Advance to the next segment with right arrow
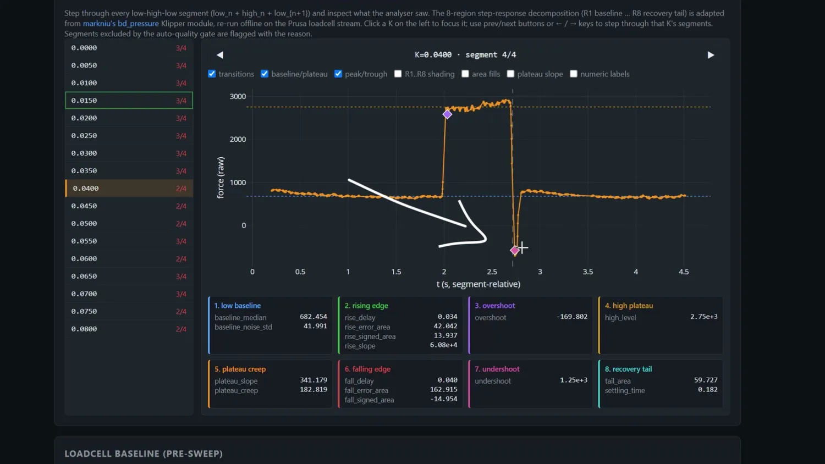Screen dimensions: 825x464 pos(711,55)
